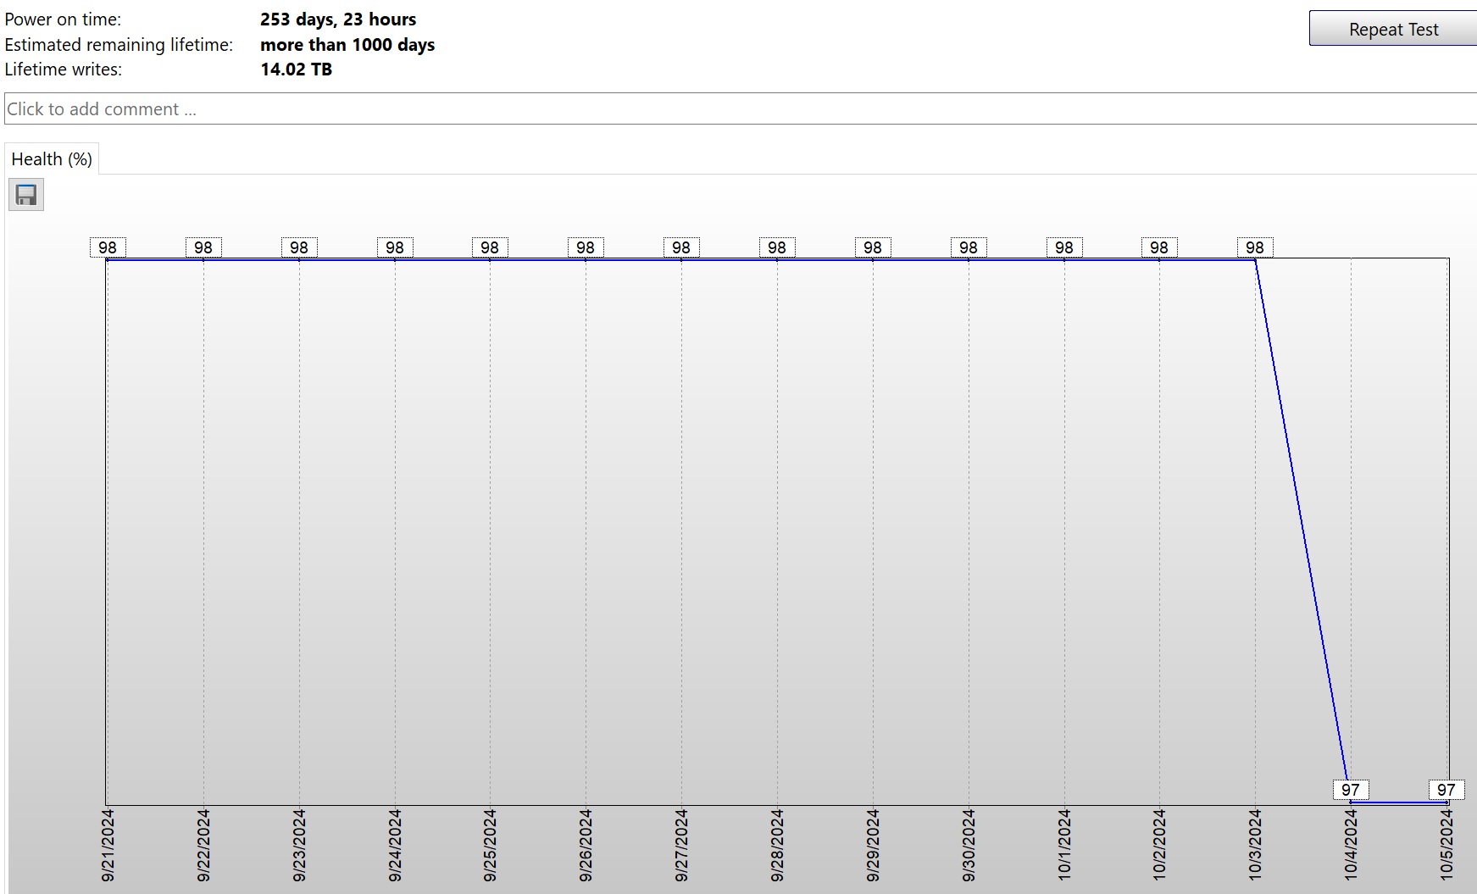The height and width of the screenshot is (894, 1477).
Task: Click the 98 data label above 10/3/2024
Action: tap(1255, 247)
